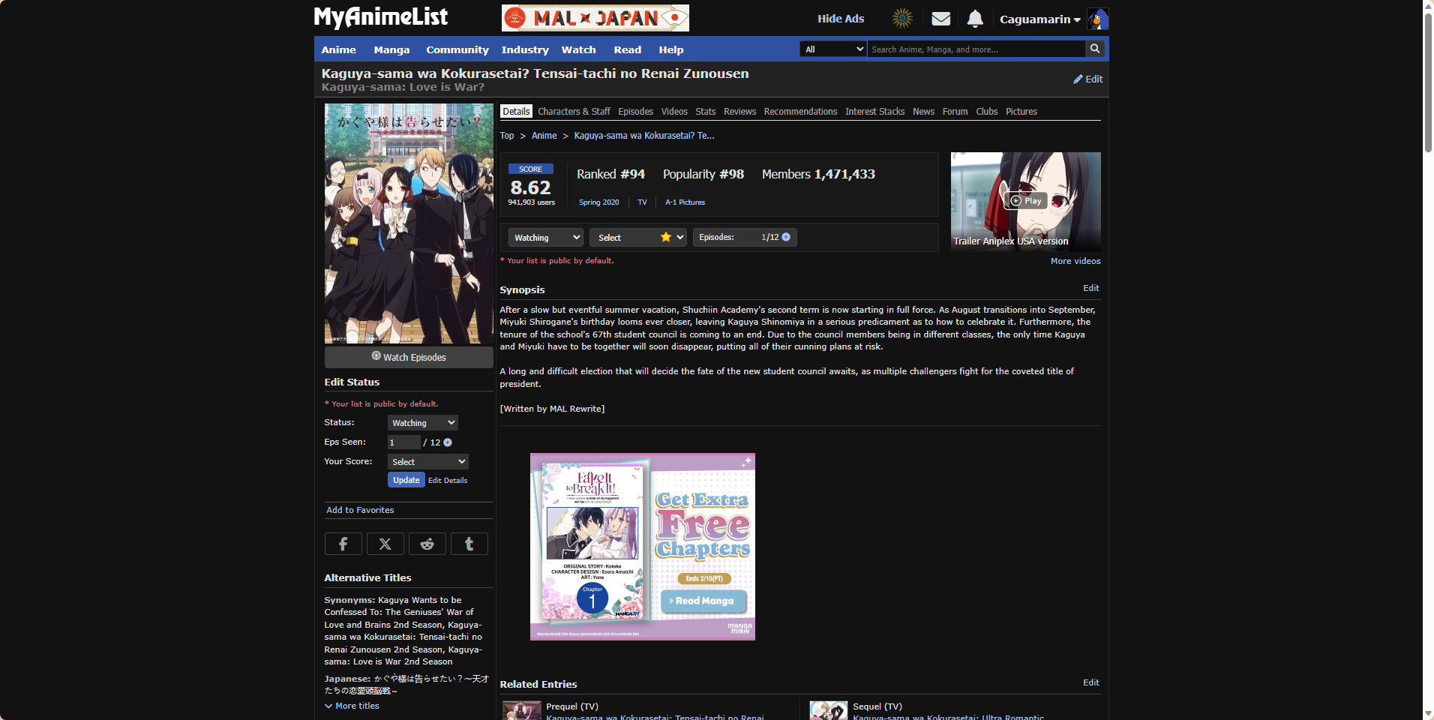Image resolution: width=1434 pixels, height=720 pixels.
Task: Share on Facebook icon
Action: tap(343, 544)
